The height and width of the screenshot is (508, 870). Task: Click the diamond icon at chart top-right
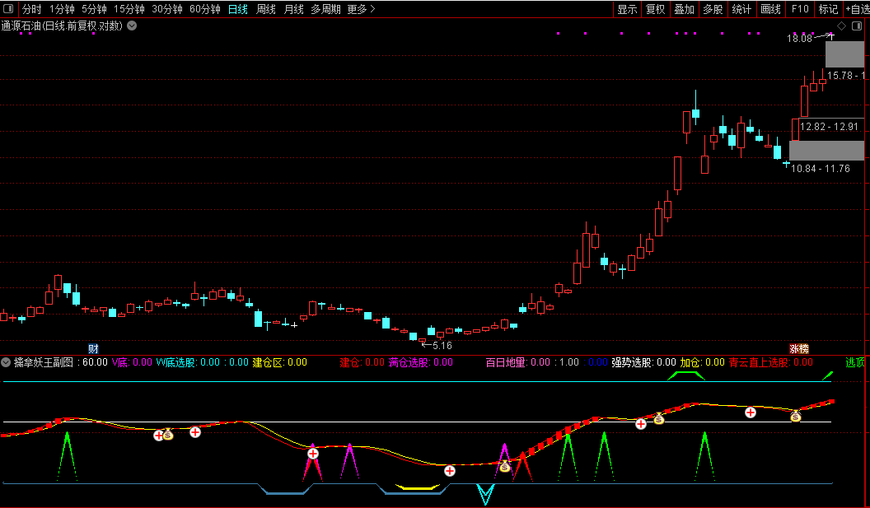click(841, 26)
